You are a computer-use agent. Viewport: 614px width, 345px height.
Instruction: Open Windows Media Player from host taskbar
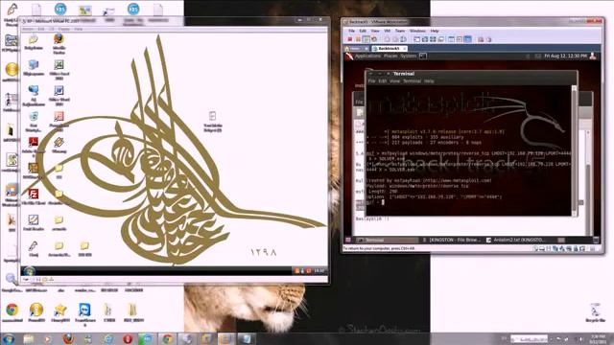click(x=48, y=338)
